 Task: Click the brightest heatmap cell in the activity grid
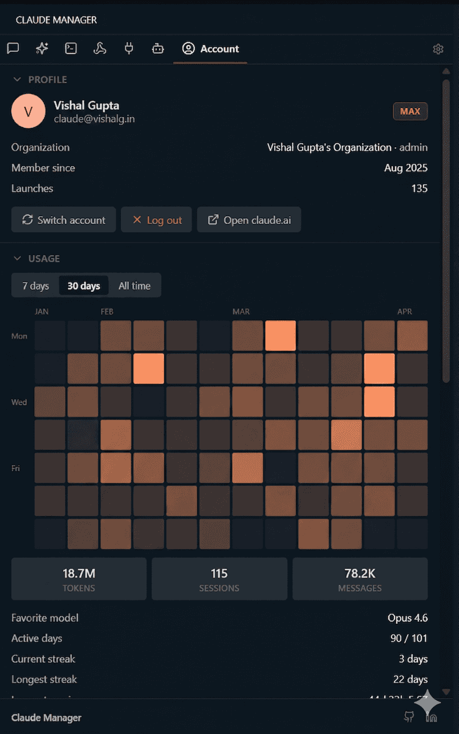pyautogui.click(x=280, y=336)
